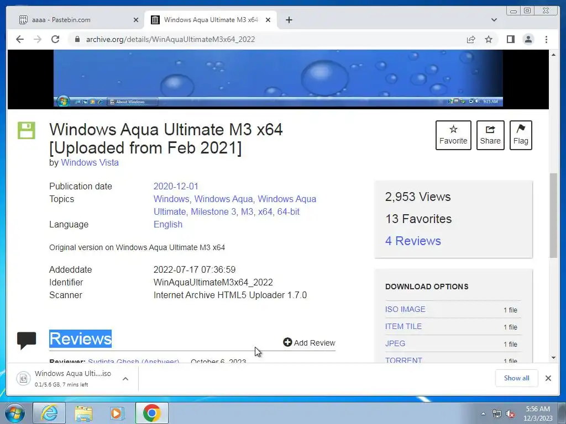This screenshot has width=566, height=424.
Task: Click the DOWNLOAD OPTIONS heading
Action: [x=427, y=287]
